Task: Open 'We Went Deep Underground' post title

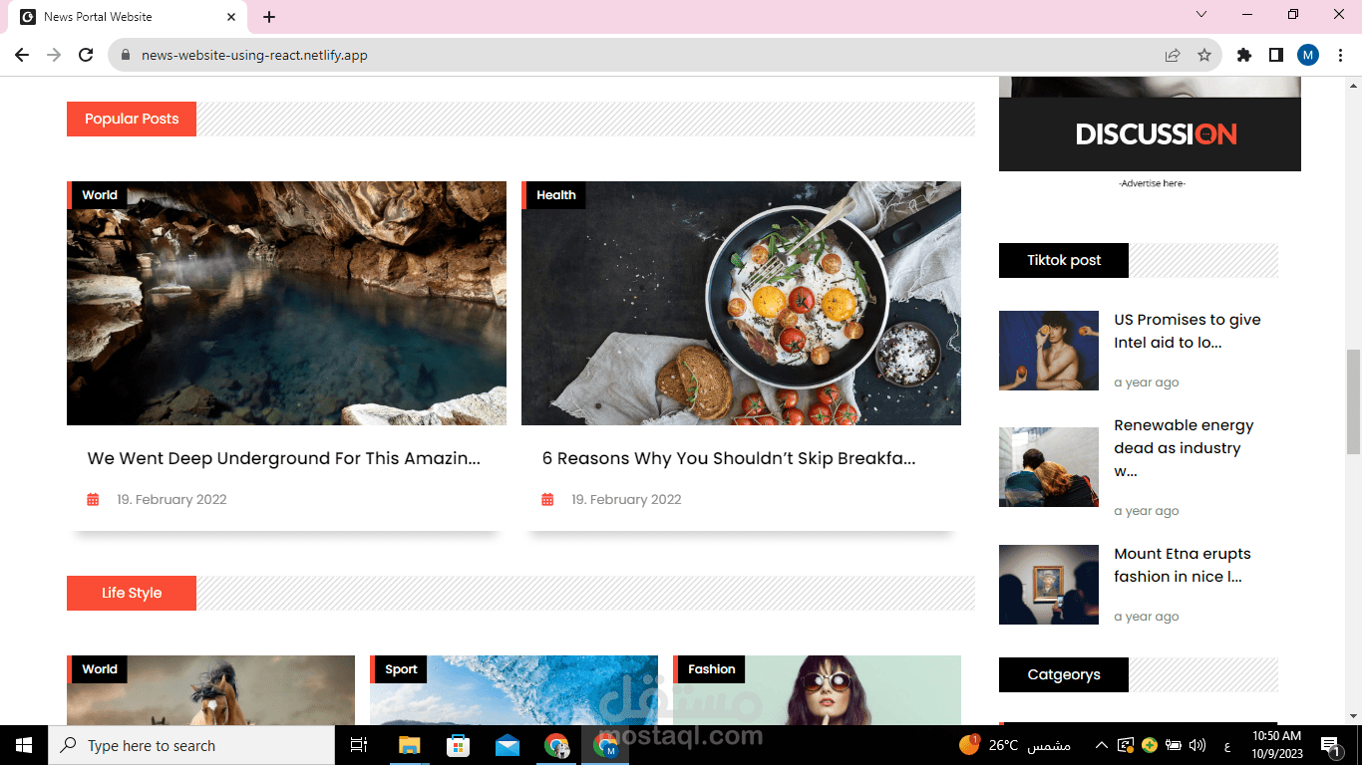Action: coord(284,458)
